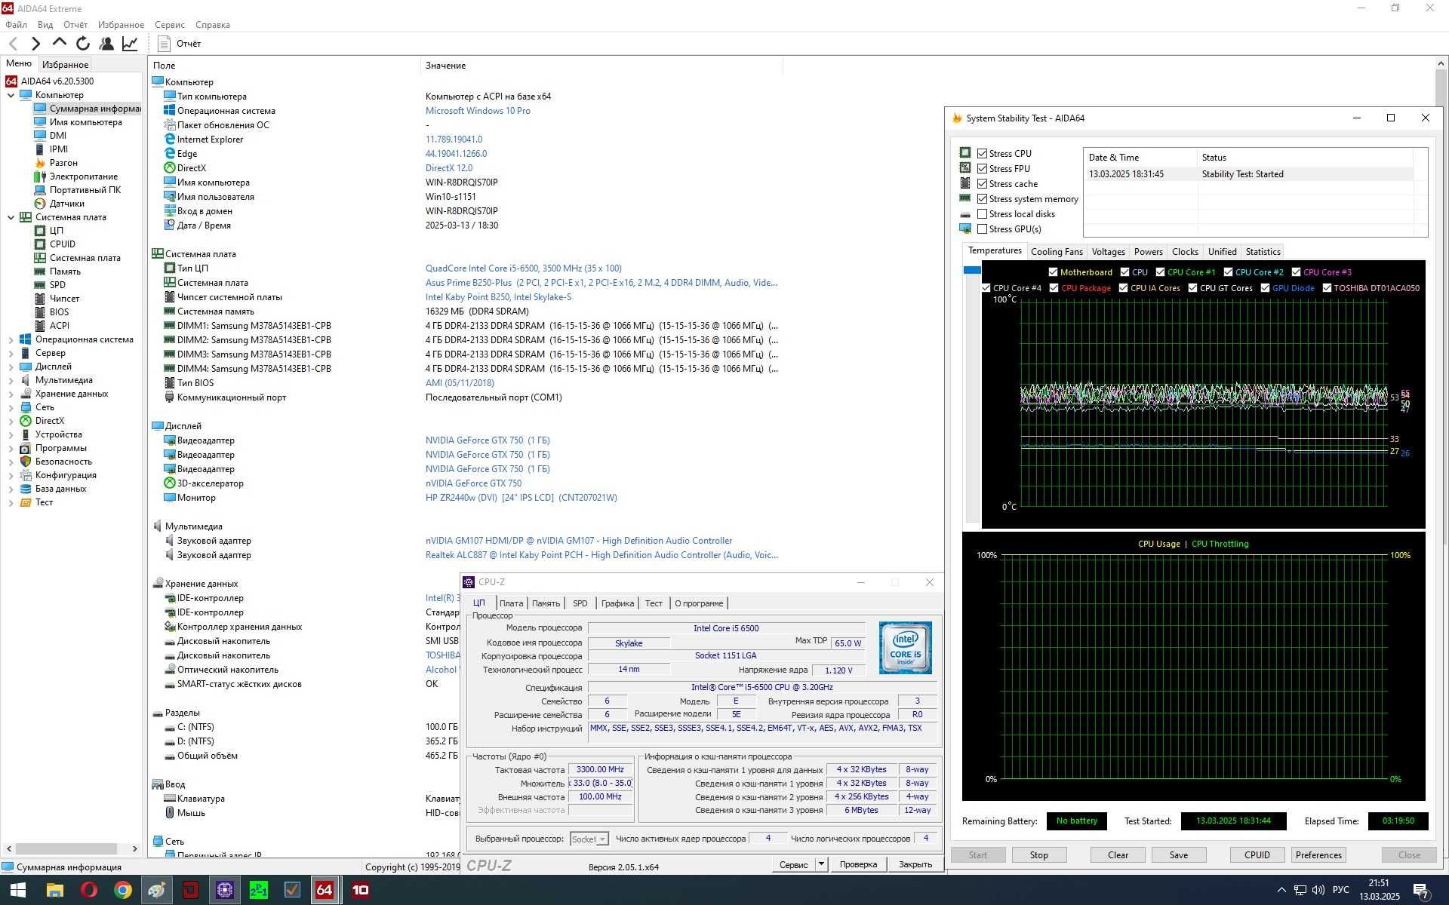Open Opera browser from taskbar
Viewport: 1449px width, 905px height.
pyautogui.click(x=88, y=890)
